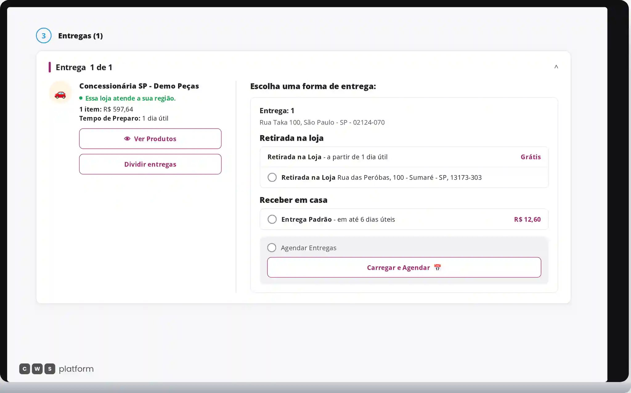Click the R$ 12,60 shipping price
Viewport: 631px width, 393px height.
527,219
